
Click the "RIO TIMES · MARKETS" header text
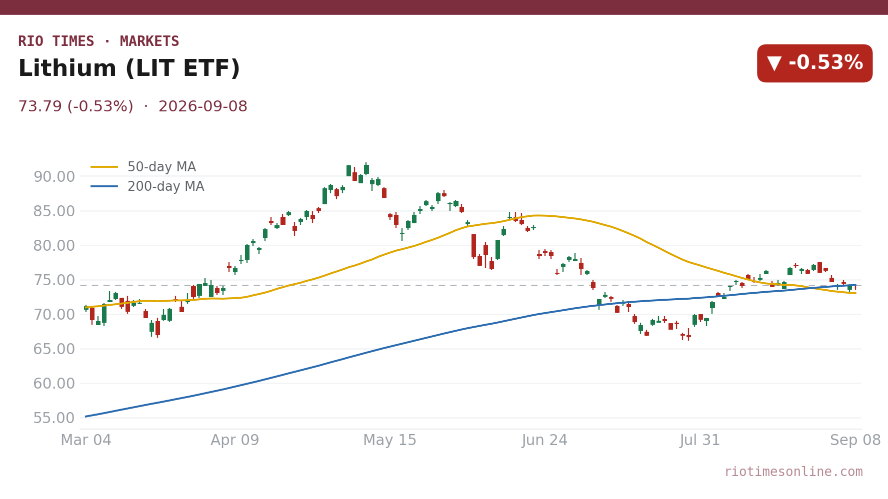click(98, 41)
